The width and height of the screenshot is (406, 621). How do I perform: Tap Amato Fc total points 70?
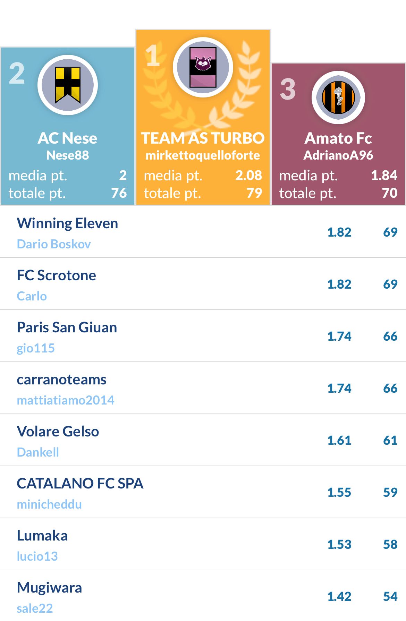point(390,193)
